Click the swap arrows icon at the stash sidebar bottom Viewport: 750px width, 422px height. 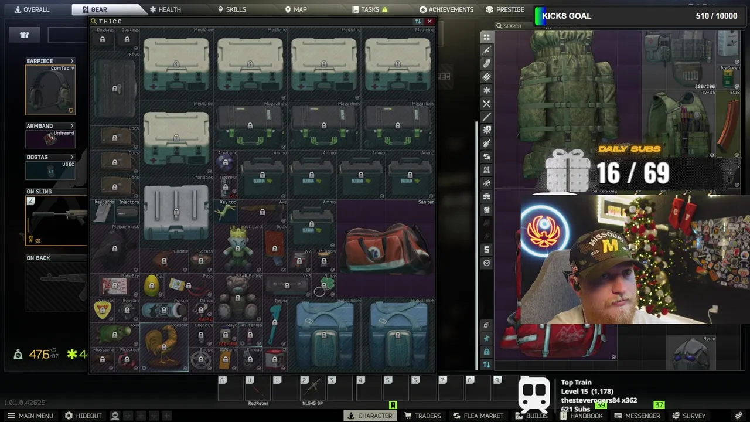pyautogui.click(x=486, y=365)
